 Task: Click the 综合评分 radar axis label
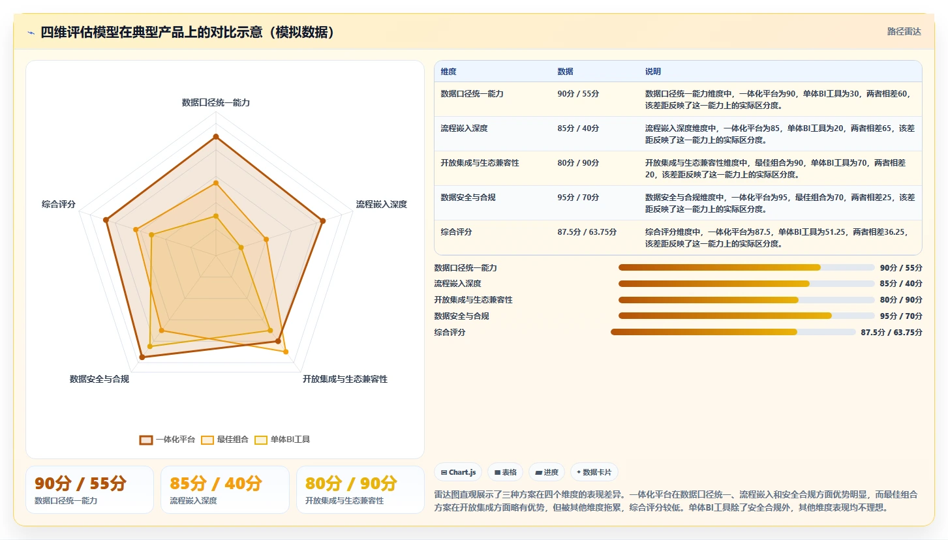tap(59, 205)
